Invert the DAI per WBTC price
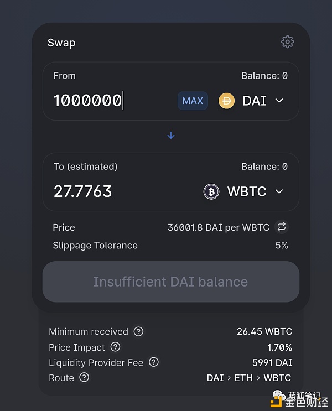 pyautogui.click(x=282, y=227)
